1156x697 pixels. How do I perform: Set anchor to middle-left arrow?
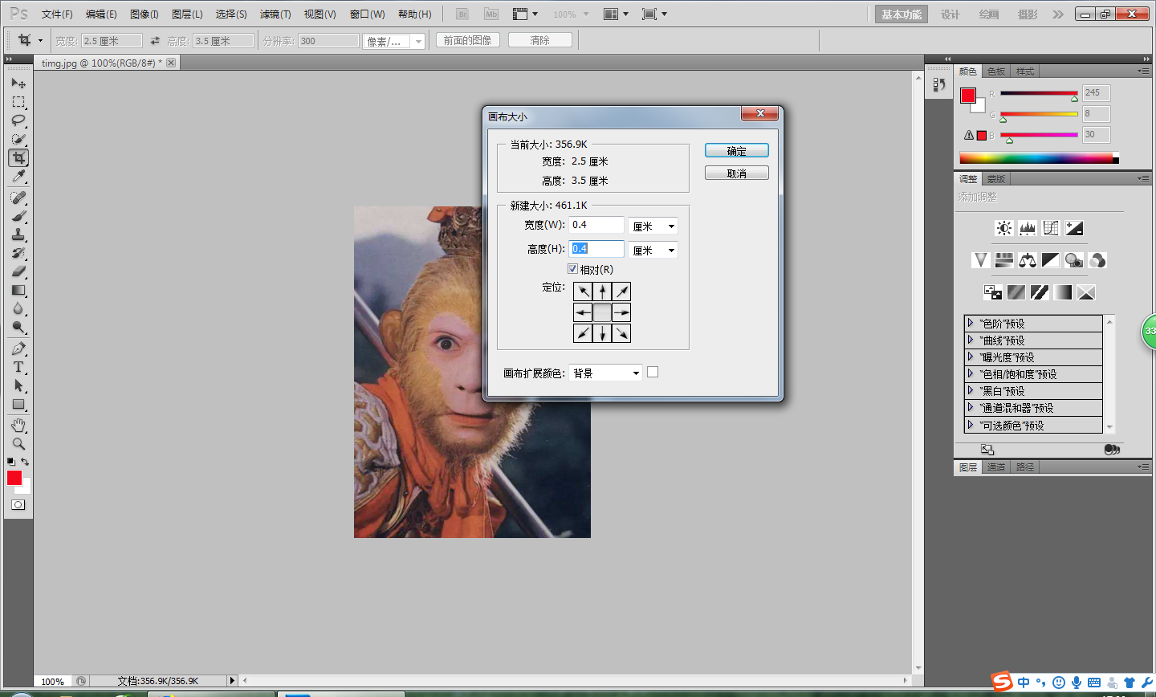[x=583, y=312]
